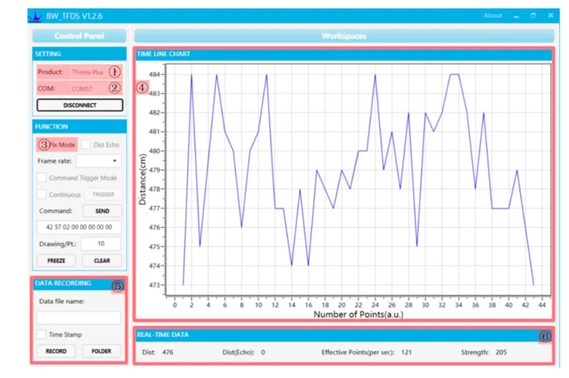Click the command hex input field
The image size is (569, 378).
click(x=79, y=227)
